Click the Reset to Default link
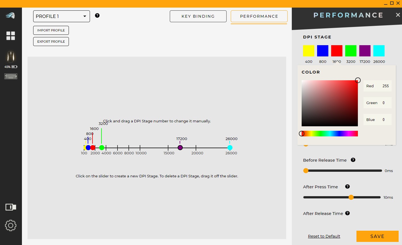This screenshot has height=245, width=402. click(324, 236)
